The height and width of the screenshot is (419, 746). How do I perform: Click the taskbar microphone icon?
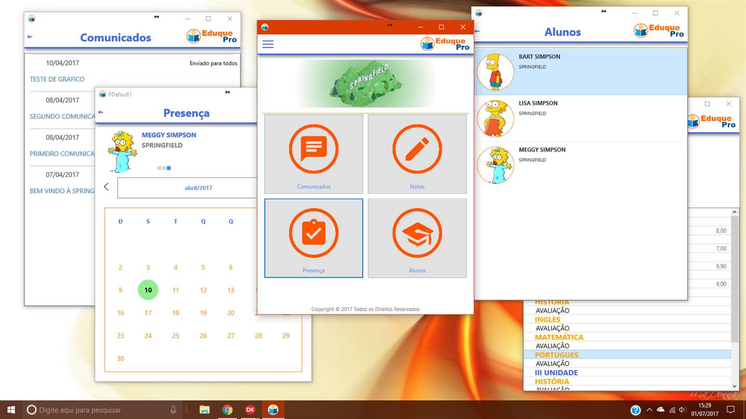pyautogui.click(x=173, y=410)
